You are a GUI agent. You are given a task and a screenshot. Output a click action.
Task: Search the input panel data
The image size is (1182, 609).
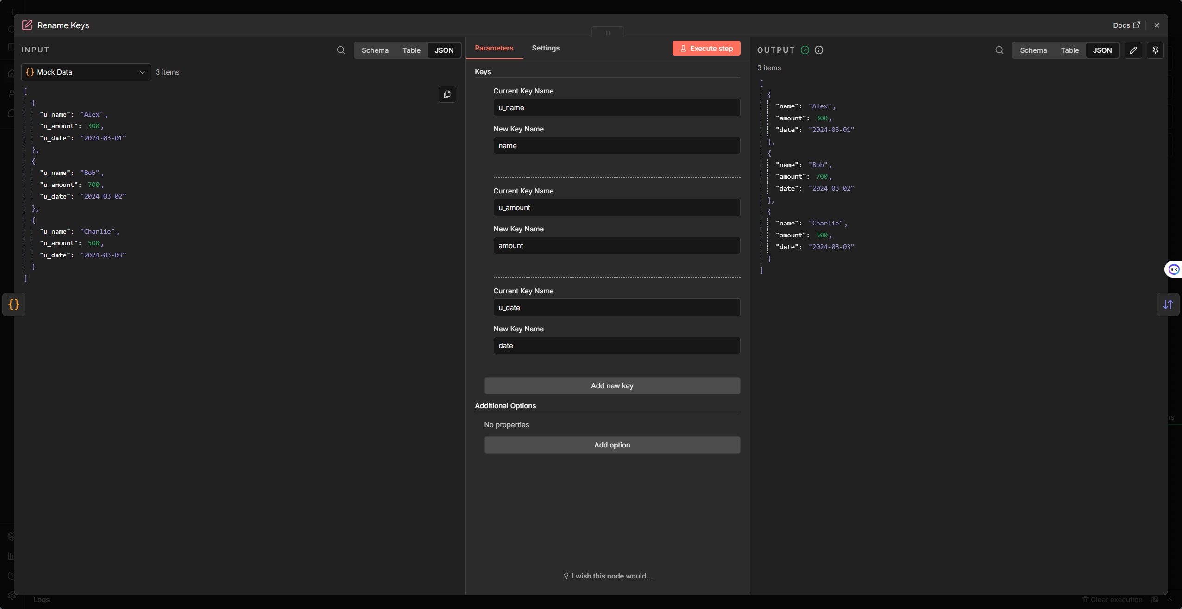[341, 50]
